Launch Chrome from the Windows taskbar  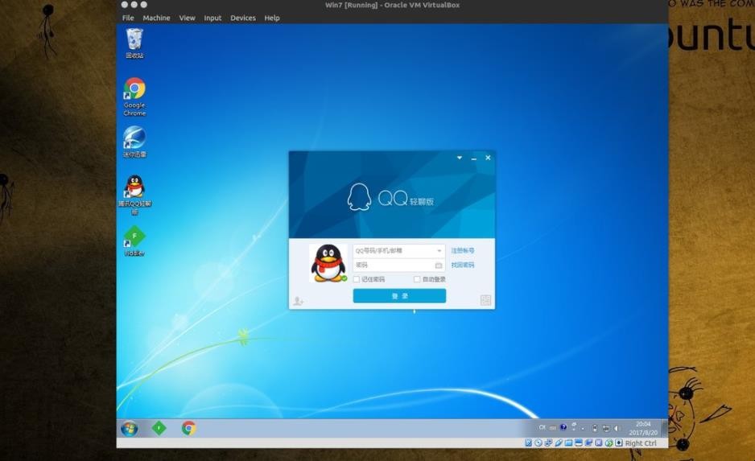188,428
